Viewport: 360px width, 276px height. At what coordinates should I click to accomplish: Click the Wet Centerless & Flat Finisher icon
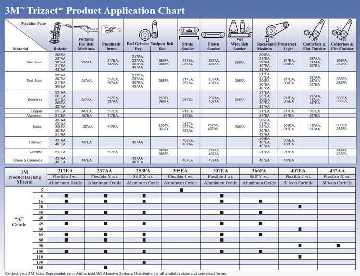tap(342, 30)
